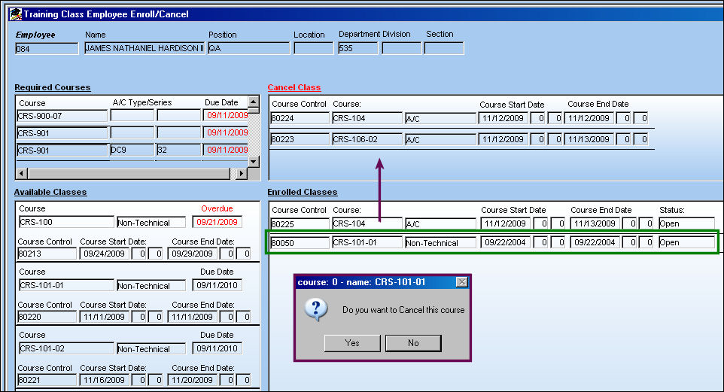Click the Status column header
724x392 pixels.
point(672,210)
